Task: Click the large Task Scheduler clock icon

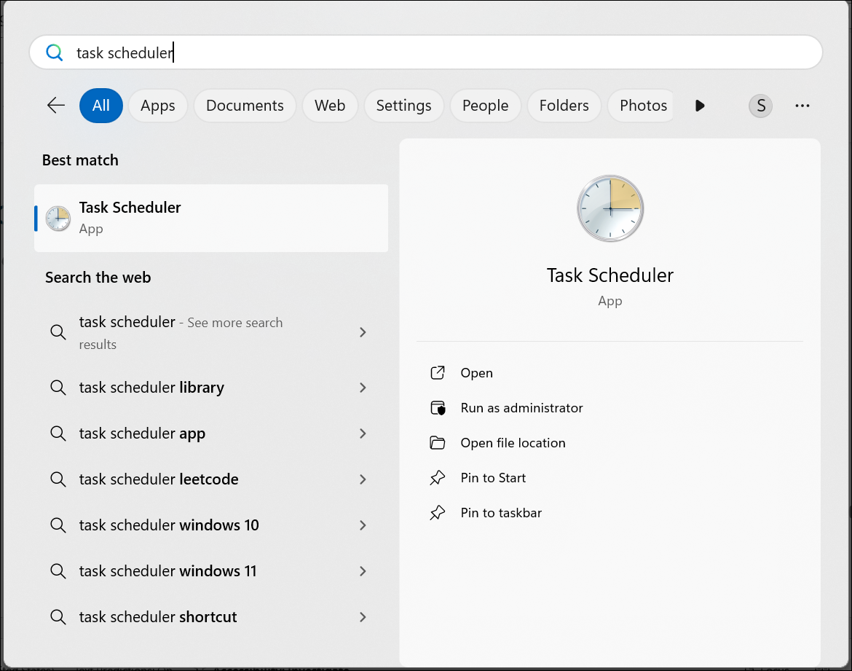Action: [x=610, y=209]
